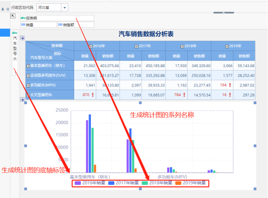The height and width of the screenshot is (198, 268).
Task: Select the 销售额 measure field
Action: point(76,25)
